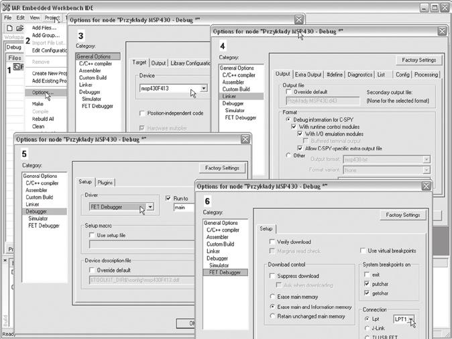Toggle getchar system breakpoint checkbox
Screen dimensions: 452x339
(367, 293)
